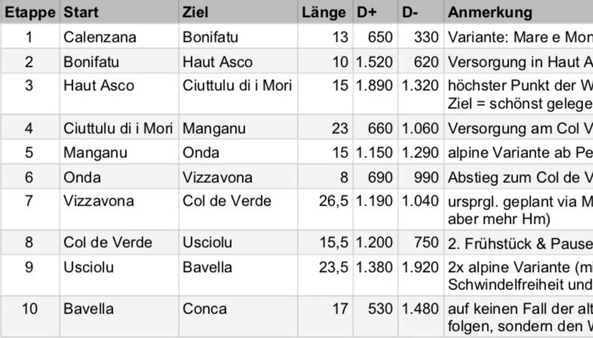The height and width of the screenshot is (338, 593).
Task: Click the 26,5 length cell
Action: point(334,201)
